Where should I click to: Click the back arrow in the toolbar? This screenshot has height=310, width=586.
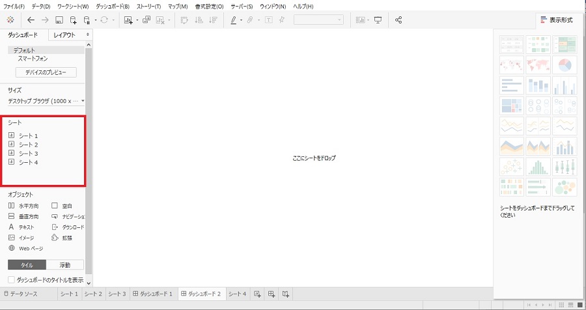coord(31,20)
